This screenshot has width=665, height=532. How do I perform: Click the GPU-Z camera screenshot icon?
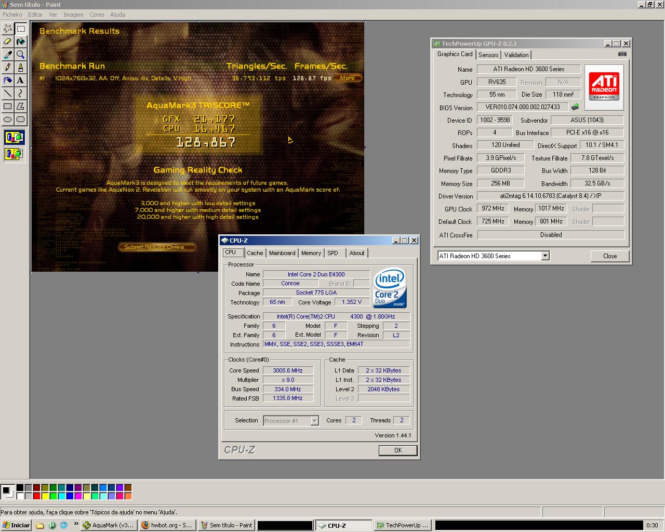pos(622,54)
